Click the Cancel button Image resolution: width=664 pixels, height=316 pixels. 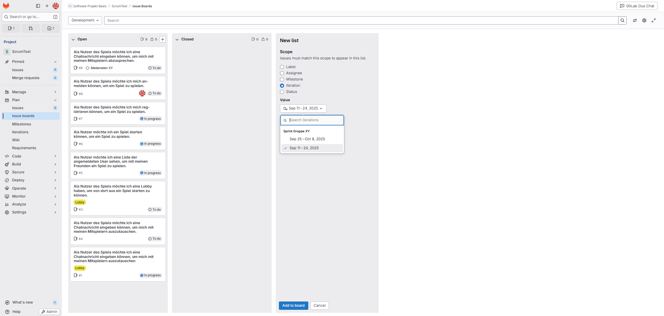pyautogui.click(x=319, y=306)
